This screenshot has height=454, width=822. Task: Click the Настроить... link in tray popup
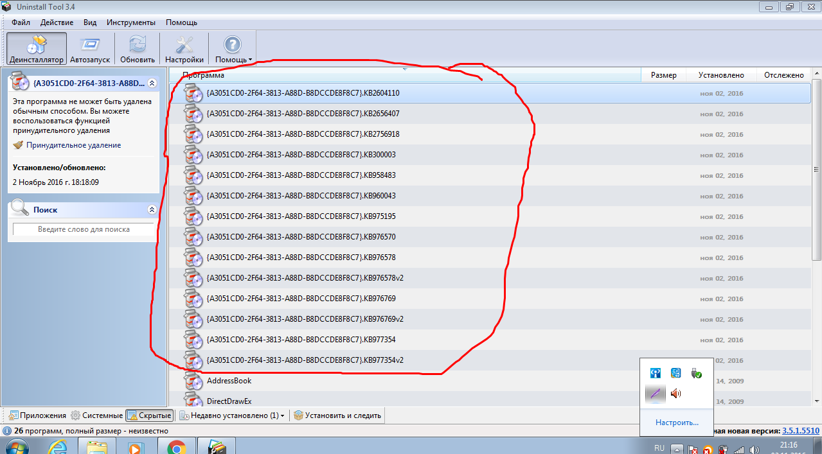[x=677, y=423]
